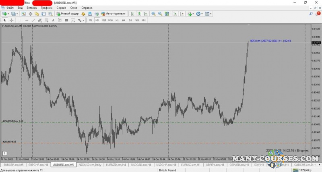Image resolution: width=322 pixels, height=172 pixels.
Task: Open the Графики menu
Action: coord(47,8)
